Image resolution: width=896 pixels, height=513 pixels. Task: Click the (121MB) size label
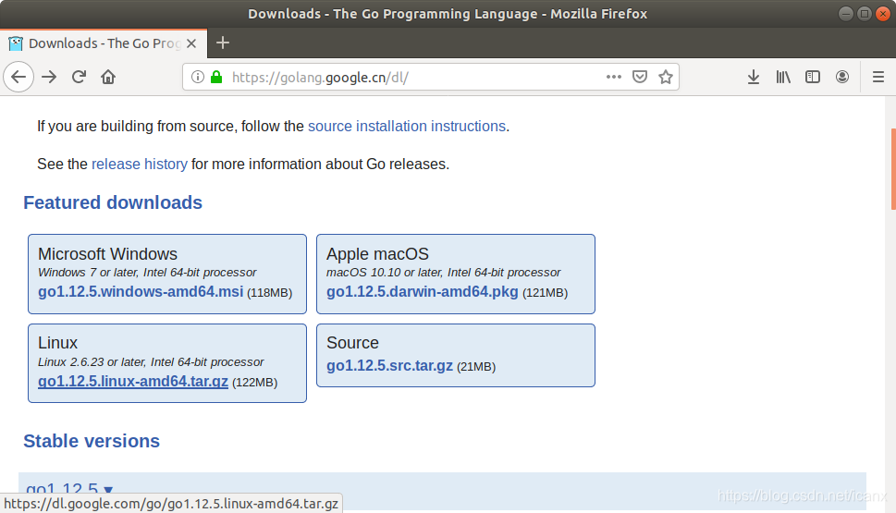point(546,292)
